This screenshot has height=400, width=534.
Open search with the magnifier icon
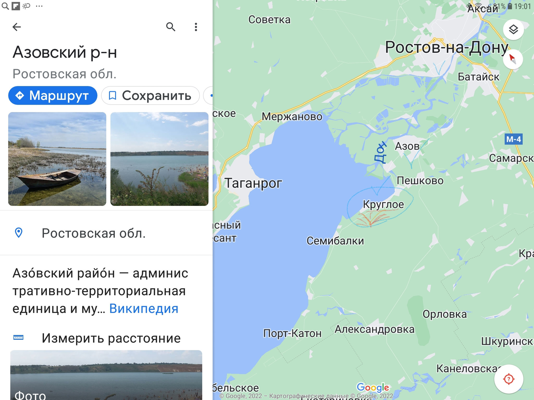(x=170, y=27)
